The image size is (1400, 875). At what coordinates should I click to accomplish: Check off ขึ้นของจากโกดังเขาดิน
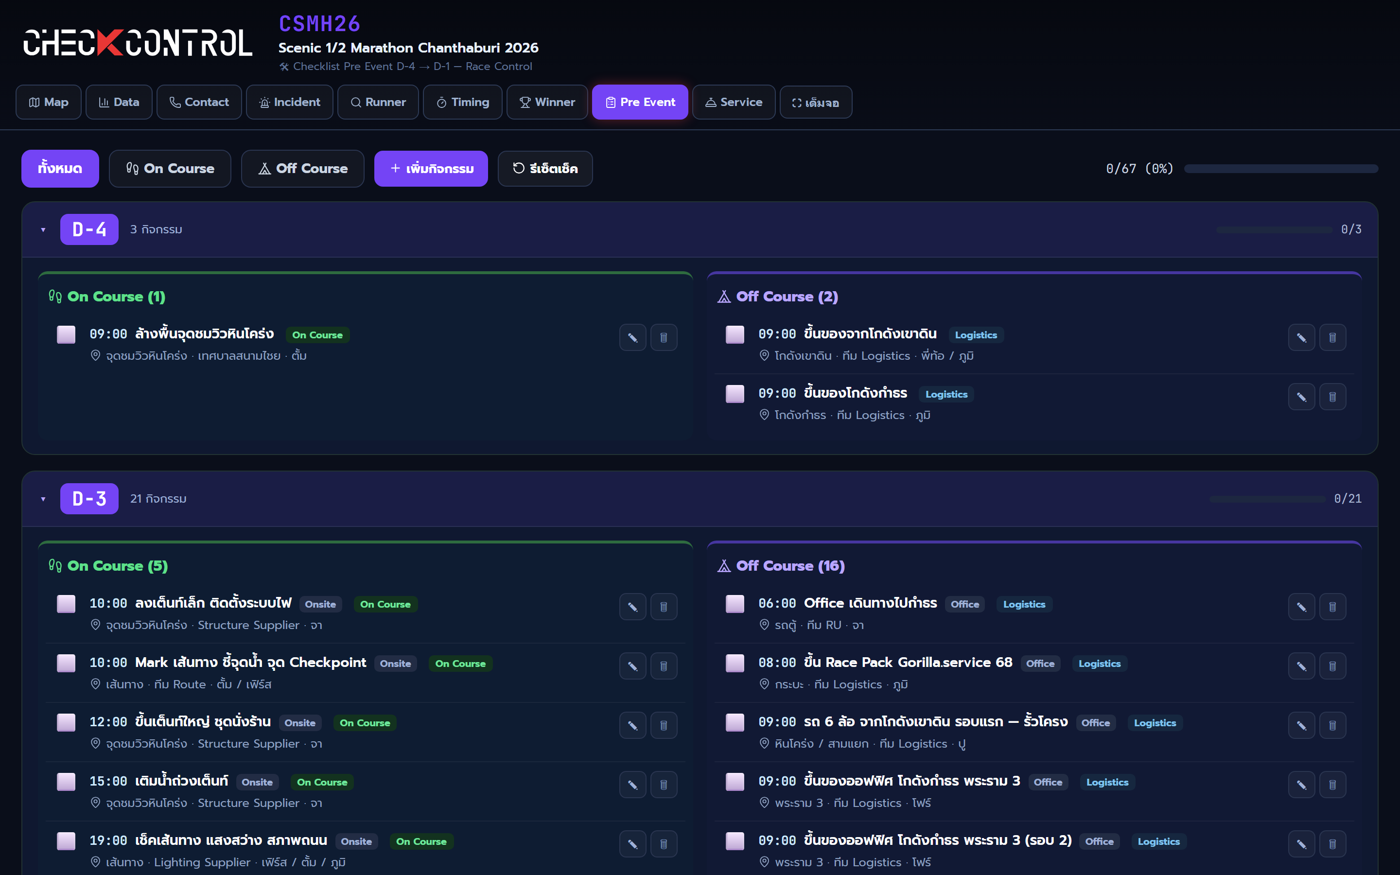[735, 334]
